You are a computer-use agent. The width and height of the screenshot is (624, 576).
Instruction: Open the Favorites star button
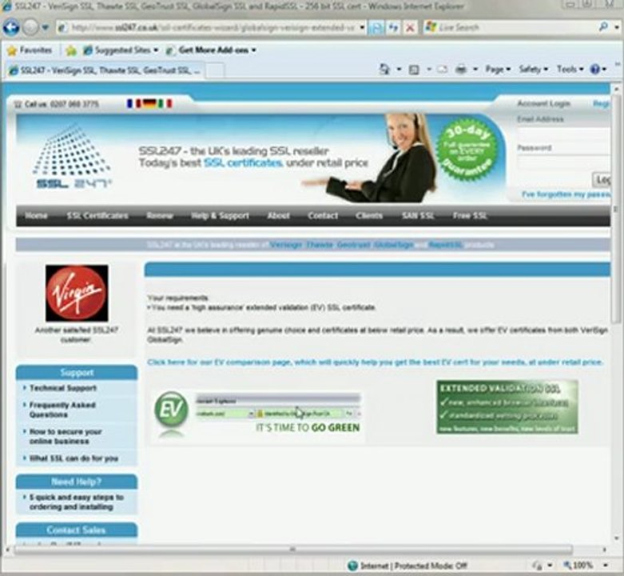pos(30,50)
